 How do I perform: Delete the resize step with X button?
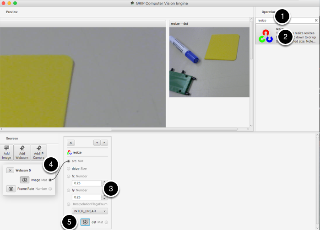[71, 143]
